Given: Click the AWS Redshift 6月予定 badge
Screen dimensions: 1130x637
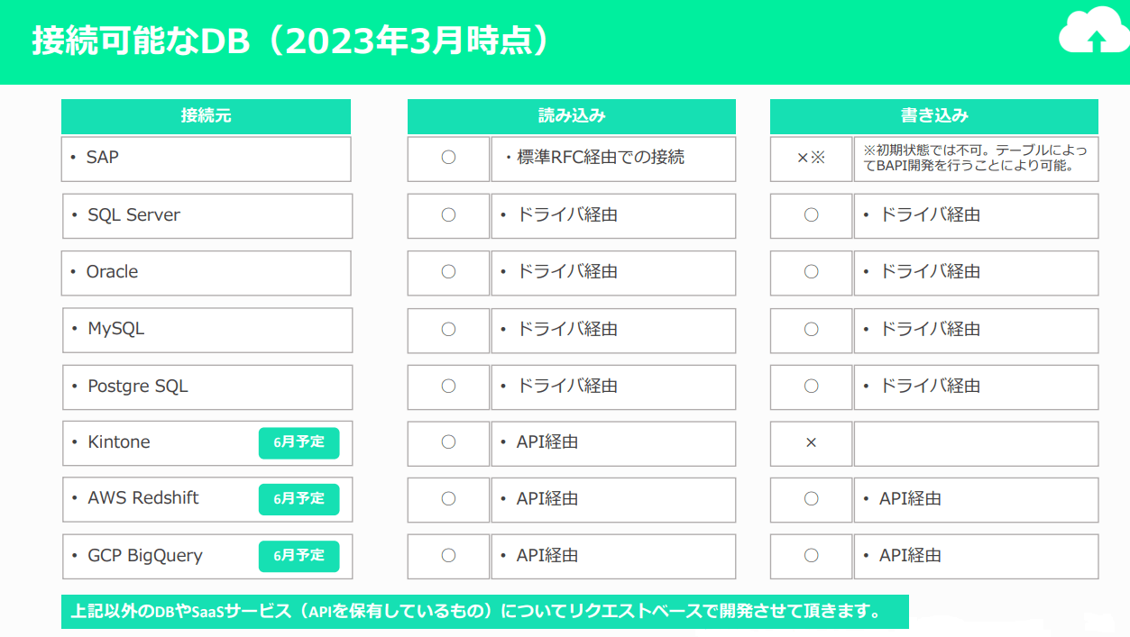Looking at the screenshot, I should 299,498.
